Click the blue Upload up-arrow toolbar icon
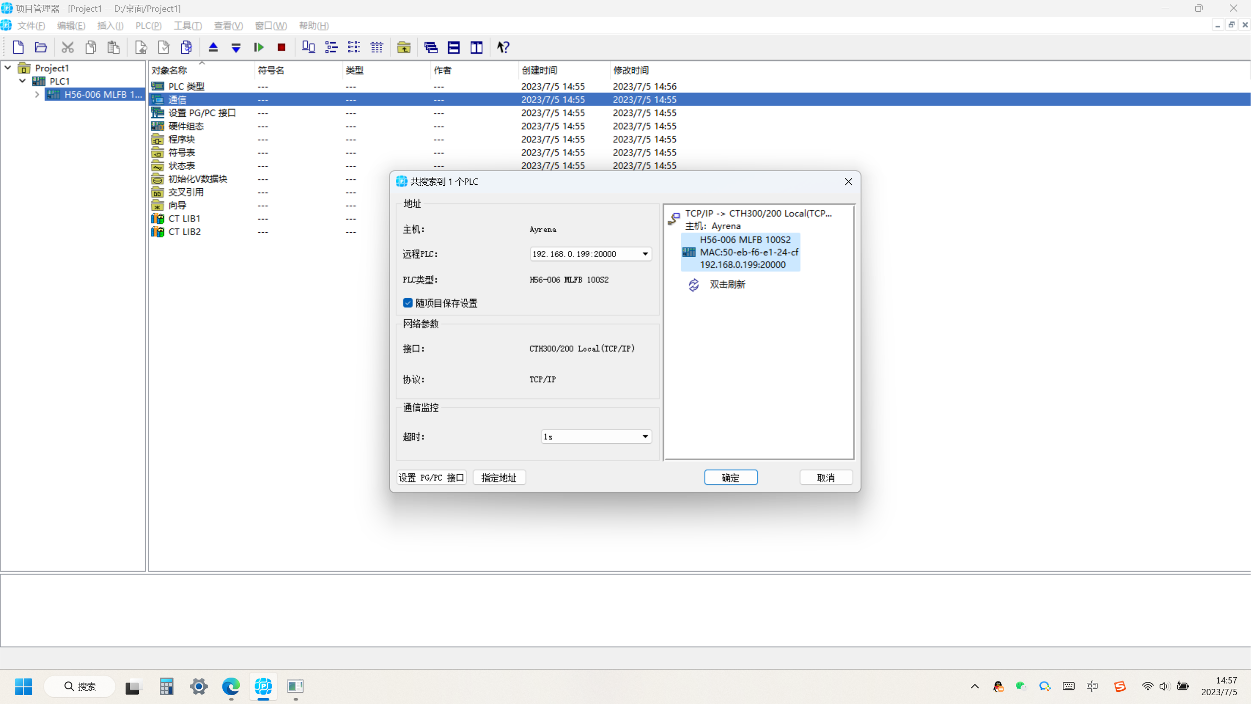 coord(213,47)
